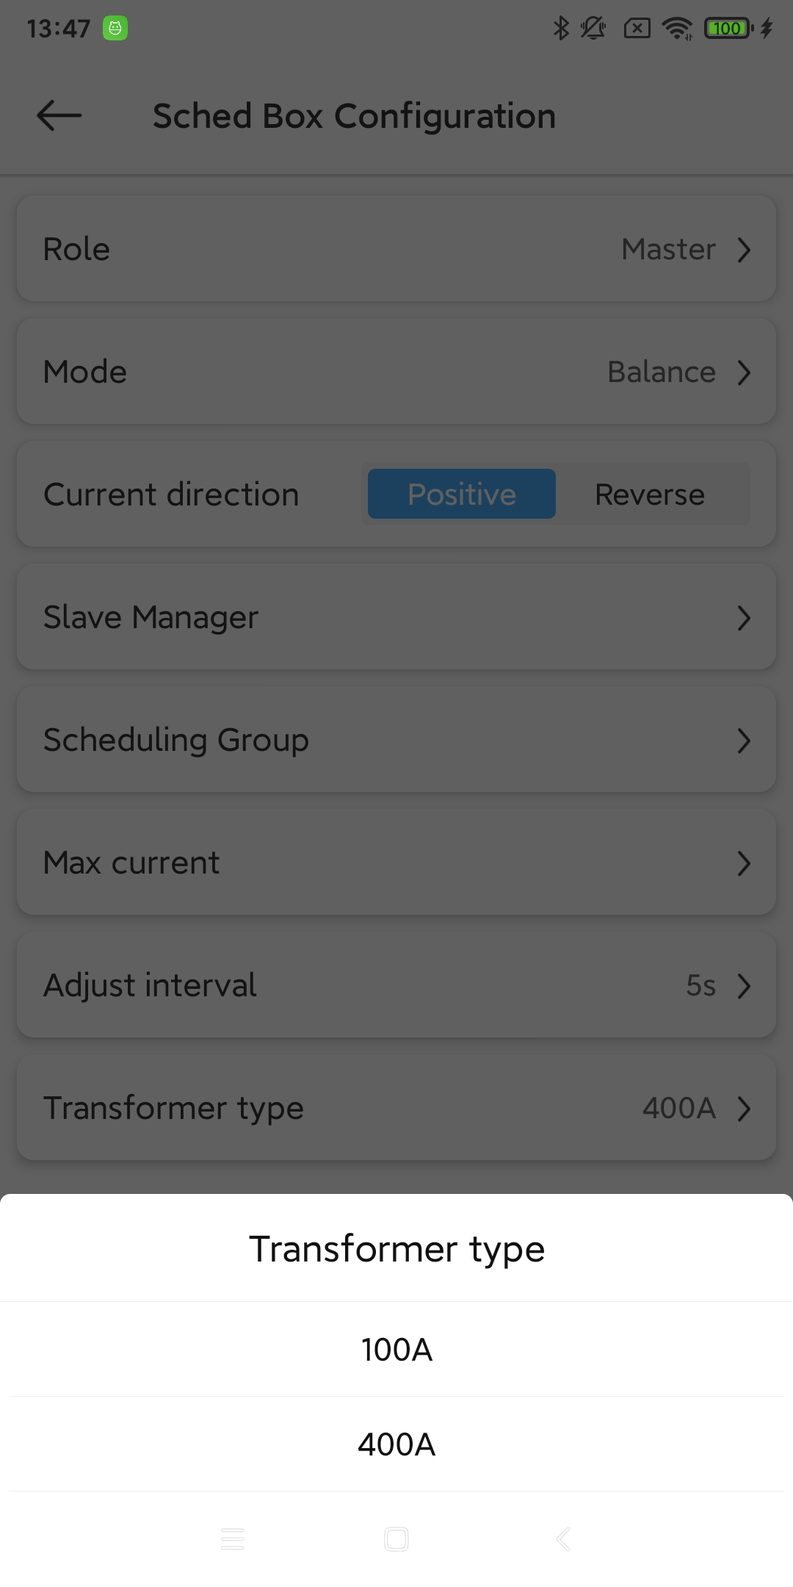Set current direction to Reverse
This screenshot has height=1587, width=793.
[x=650, y=494]
